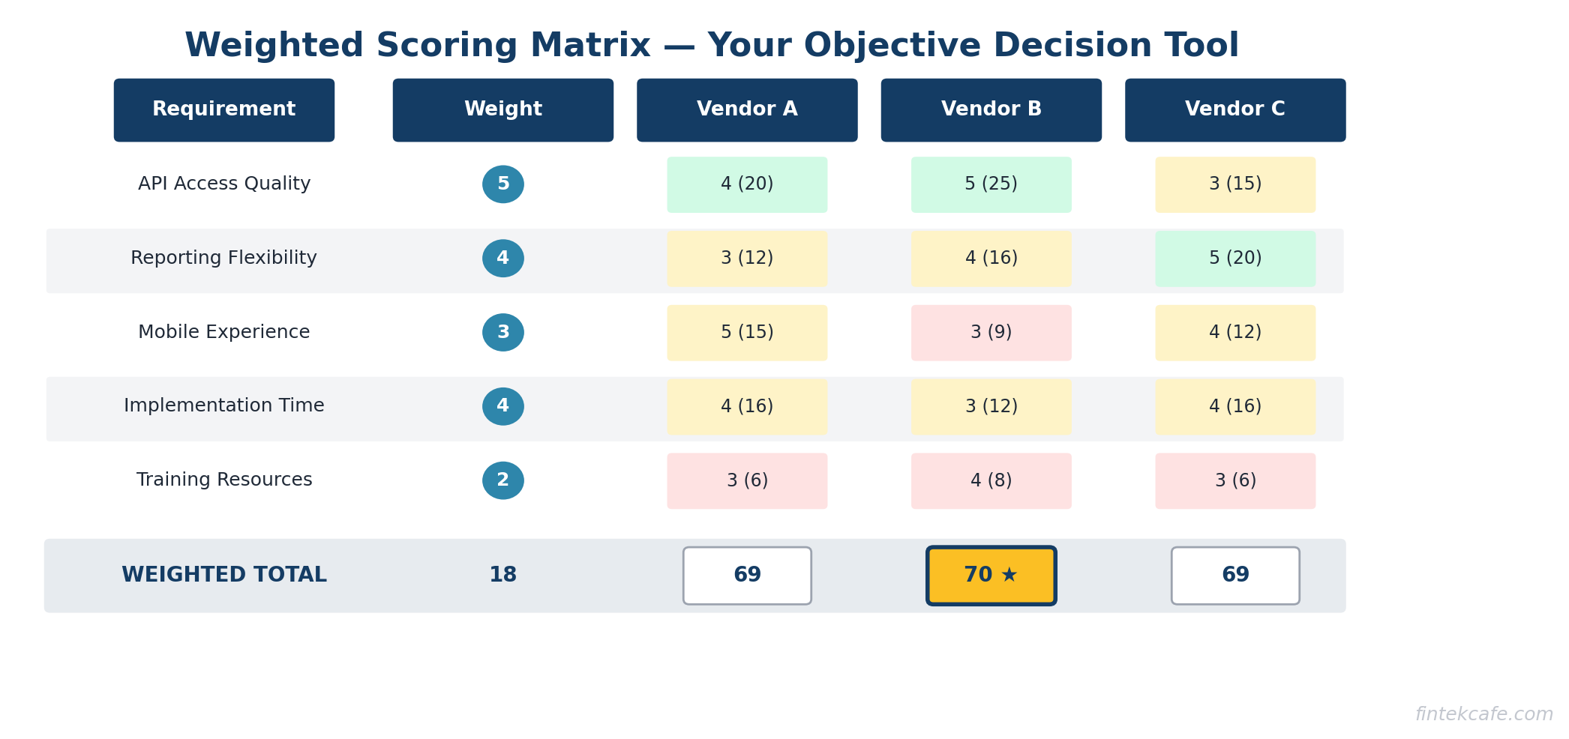Select the Vendor B header
This screenshot has height=739, width=1569.
click(991, 110)
